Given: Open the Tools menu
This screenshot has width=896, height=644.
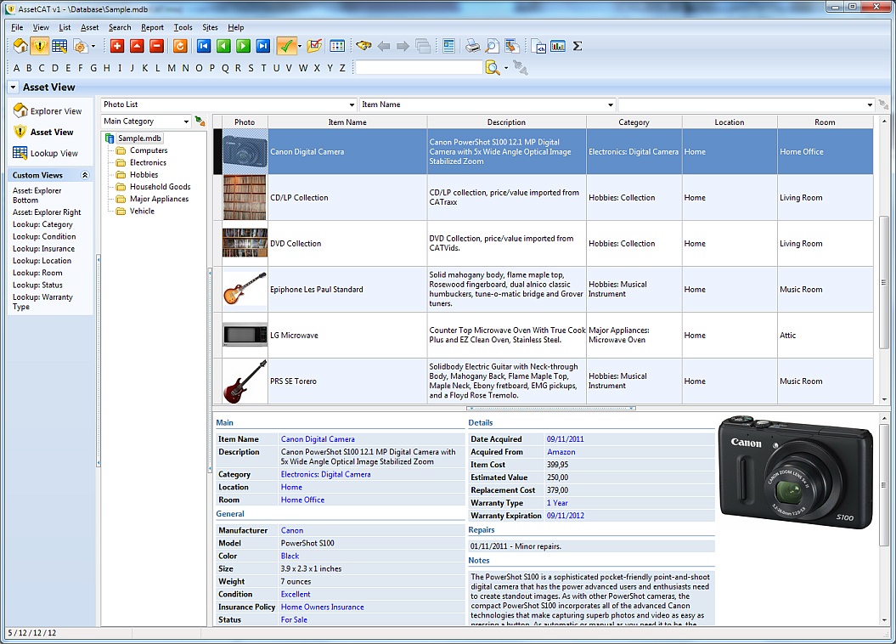Looking at the screenshot, I should (182, 27).
